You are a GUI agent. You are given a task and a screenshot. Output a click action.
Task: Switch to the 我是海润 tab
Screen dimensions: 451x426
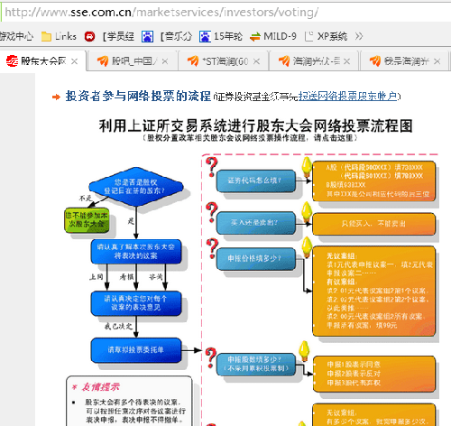(x=405, y=61)
